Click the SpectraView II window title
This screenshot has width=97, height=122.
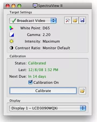pos(50,6)
